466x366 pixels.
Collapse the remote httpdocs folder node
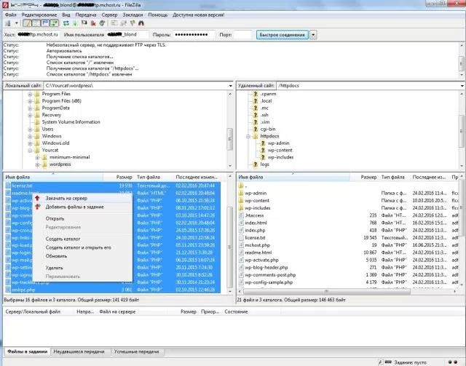pos(248,136)
